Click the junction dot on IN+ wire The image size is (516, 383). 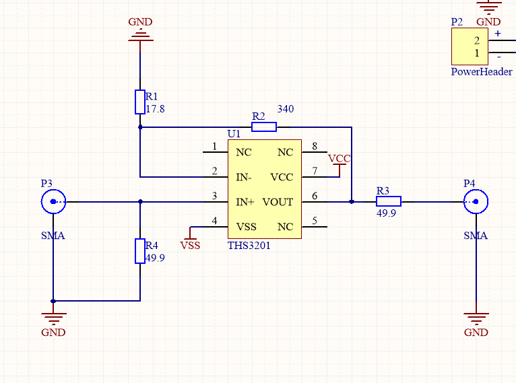coord(140,201)
